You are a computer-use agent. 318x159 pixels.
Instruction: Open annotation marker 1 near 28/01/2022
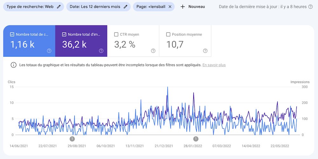click(196, 139)
